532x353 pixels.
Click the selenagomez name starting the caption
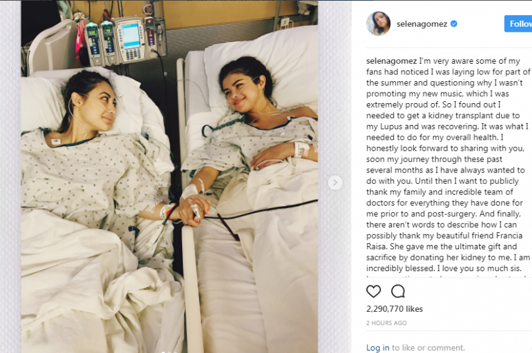[392, 61]
